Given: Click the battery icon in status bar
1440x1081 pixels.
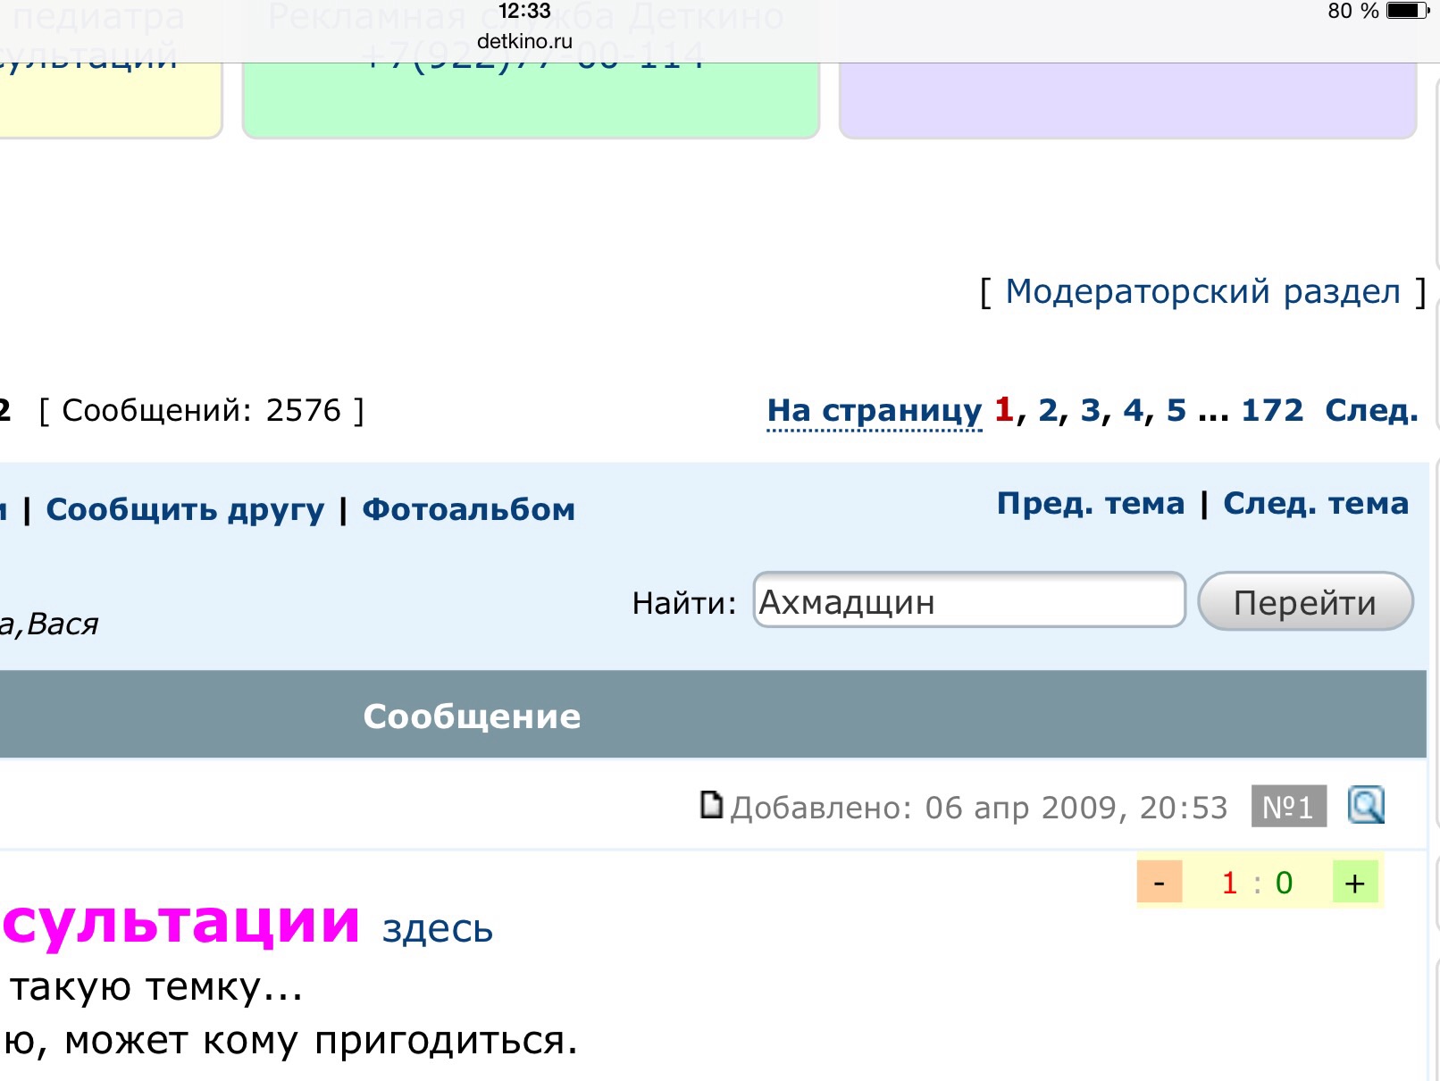Looking at the screenshot, I should (1407, 12).
